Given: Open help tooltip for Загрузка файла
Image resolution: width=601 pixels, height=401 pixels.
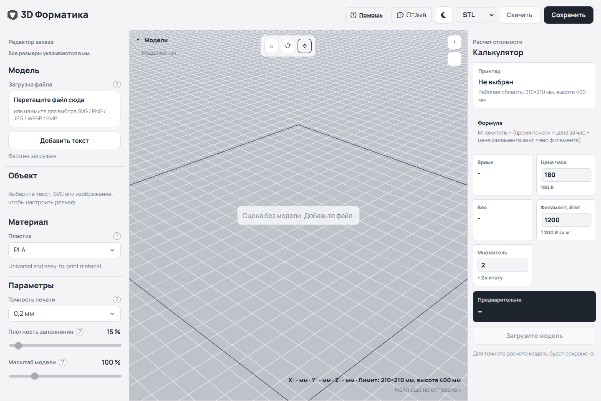Looking at the screenshot, I should pyautogui.click(x=117, y=84).
